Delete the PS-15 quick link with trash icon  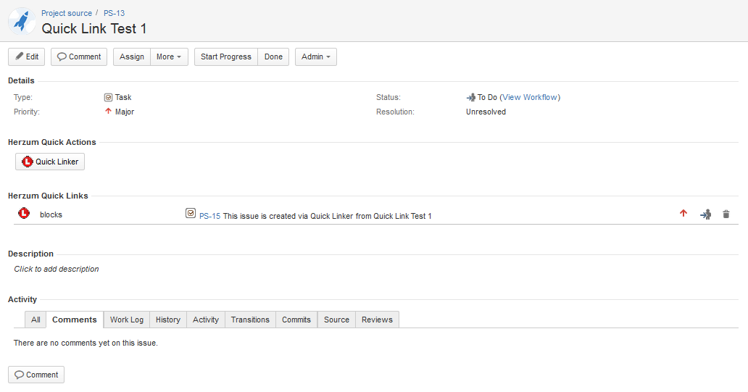tap(726, 214)
